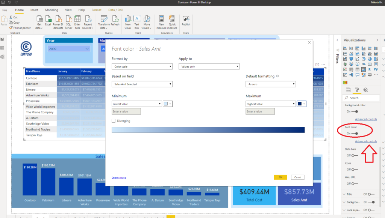This screenshot has height=218, width=385.
Task: Collapse the Visualizations pane
Action: click(377, 40)
